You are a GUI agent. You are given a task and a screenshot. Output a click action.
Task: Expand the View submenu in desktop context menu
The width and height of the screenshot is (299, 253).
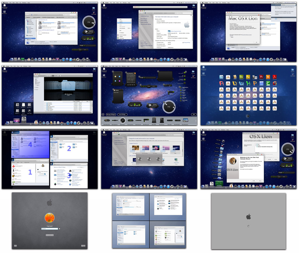click(x=131, y=19)
